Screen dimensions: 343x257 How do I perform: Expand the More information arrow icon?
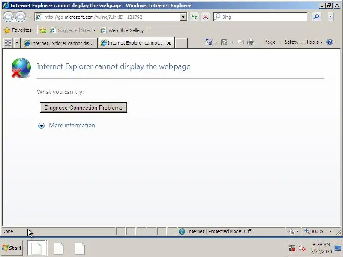(41, 126)
